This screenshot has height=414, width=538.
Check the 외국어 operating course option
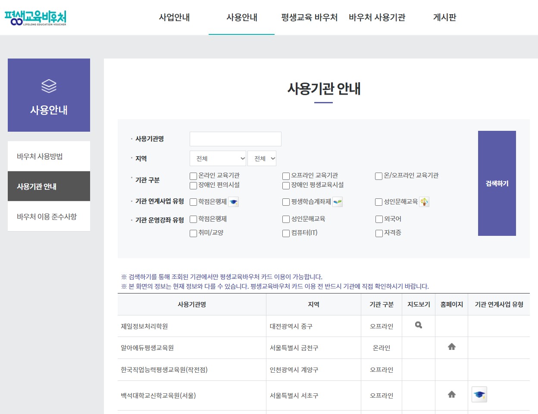pos(378,219)
